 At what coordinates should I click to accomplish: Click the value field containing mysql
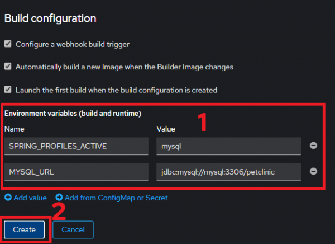click(228, 146)
